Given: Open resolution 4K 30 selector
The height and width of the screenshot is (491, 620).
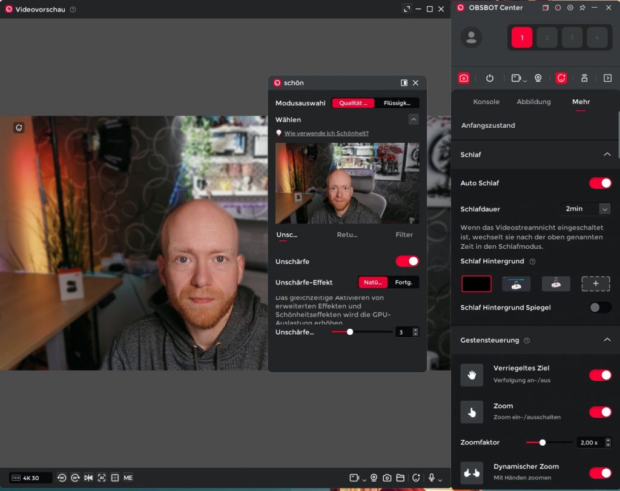Looking at the screenshot, I should (x=30, y=478).
